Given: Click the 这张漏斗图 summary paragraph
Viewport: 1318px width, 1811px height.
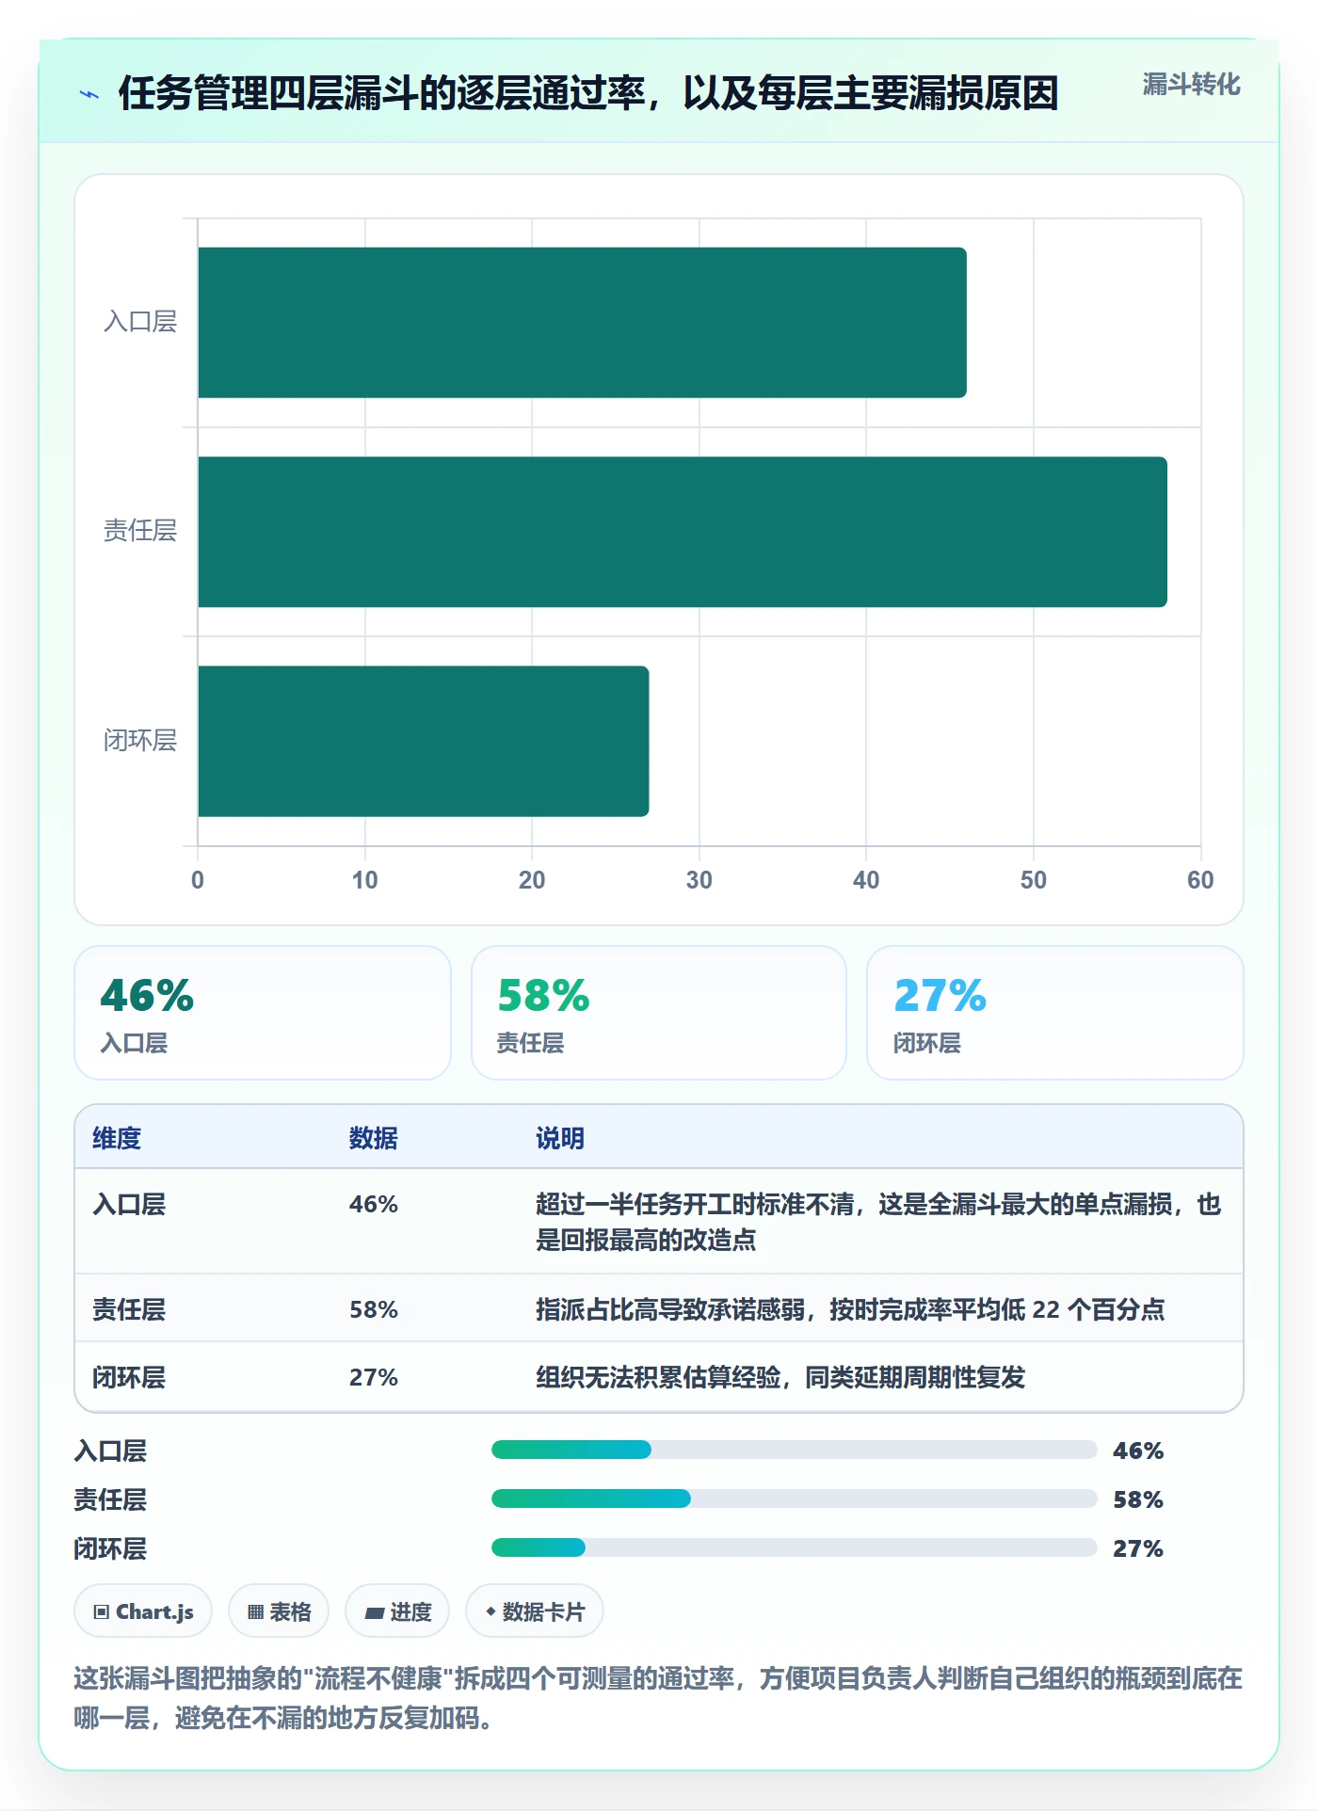Looking at the screenshot, I should pos(658,1698).
